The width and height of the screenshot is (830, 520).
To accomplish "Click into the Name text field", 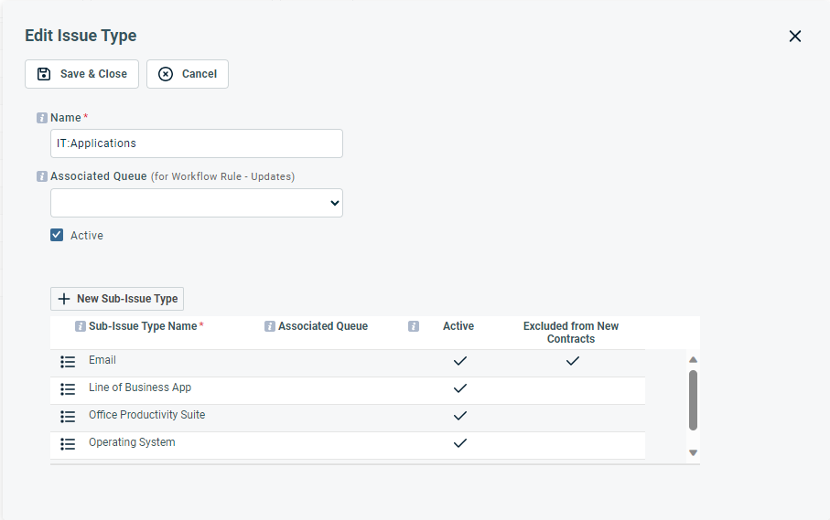I will [197, 143].
